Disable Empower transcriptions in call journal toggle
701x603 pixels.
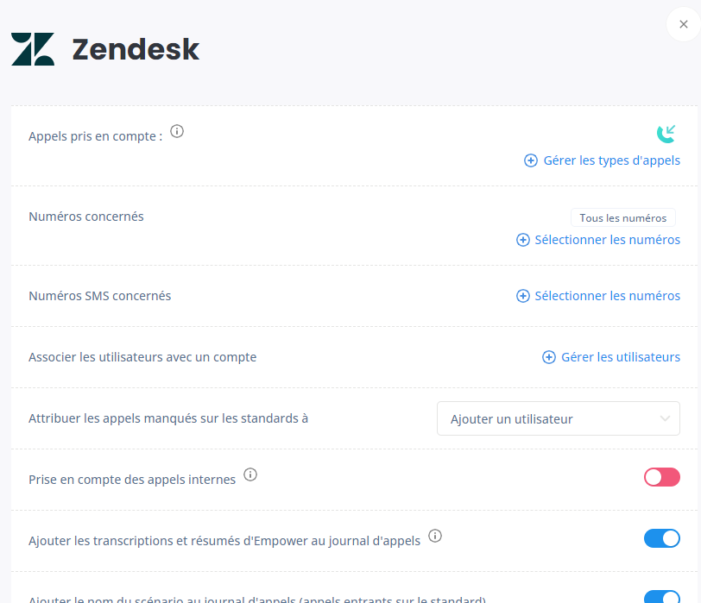click(x=662, y=538)
